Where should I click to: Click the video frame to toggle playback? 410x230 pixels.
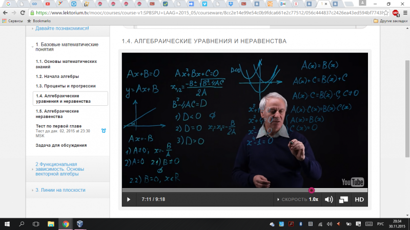[x=245, y=120]
